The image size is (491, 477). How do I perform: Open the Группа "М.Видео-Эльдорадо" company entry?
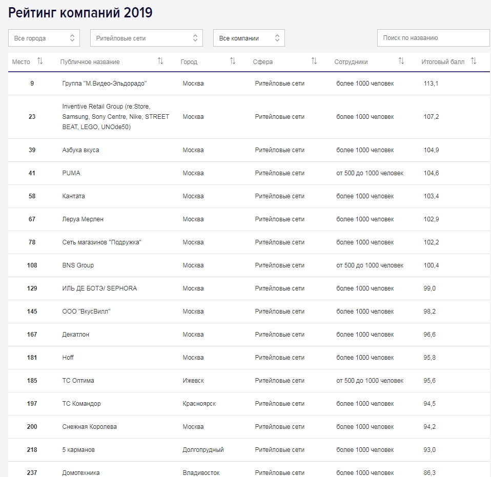[x=105, y=84]
